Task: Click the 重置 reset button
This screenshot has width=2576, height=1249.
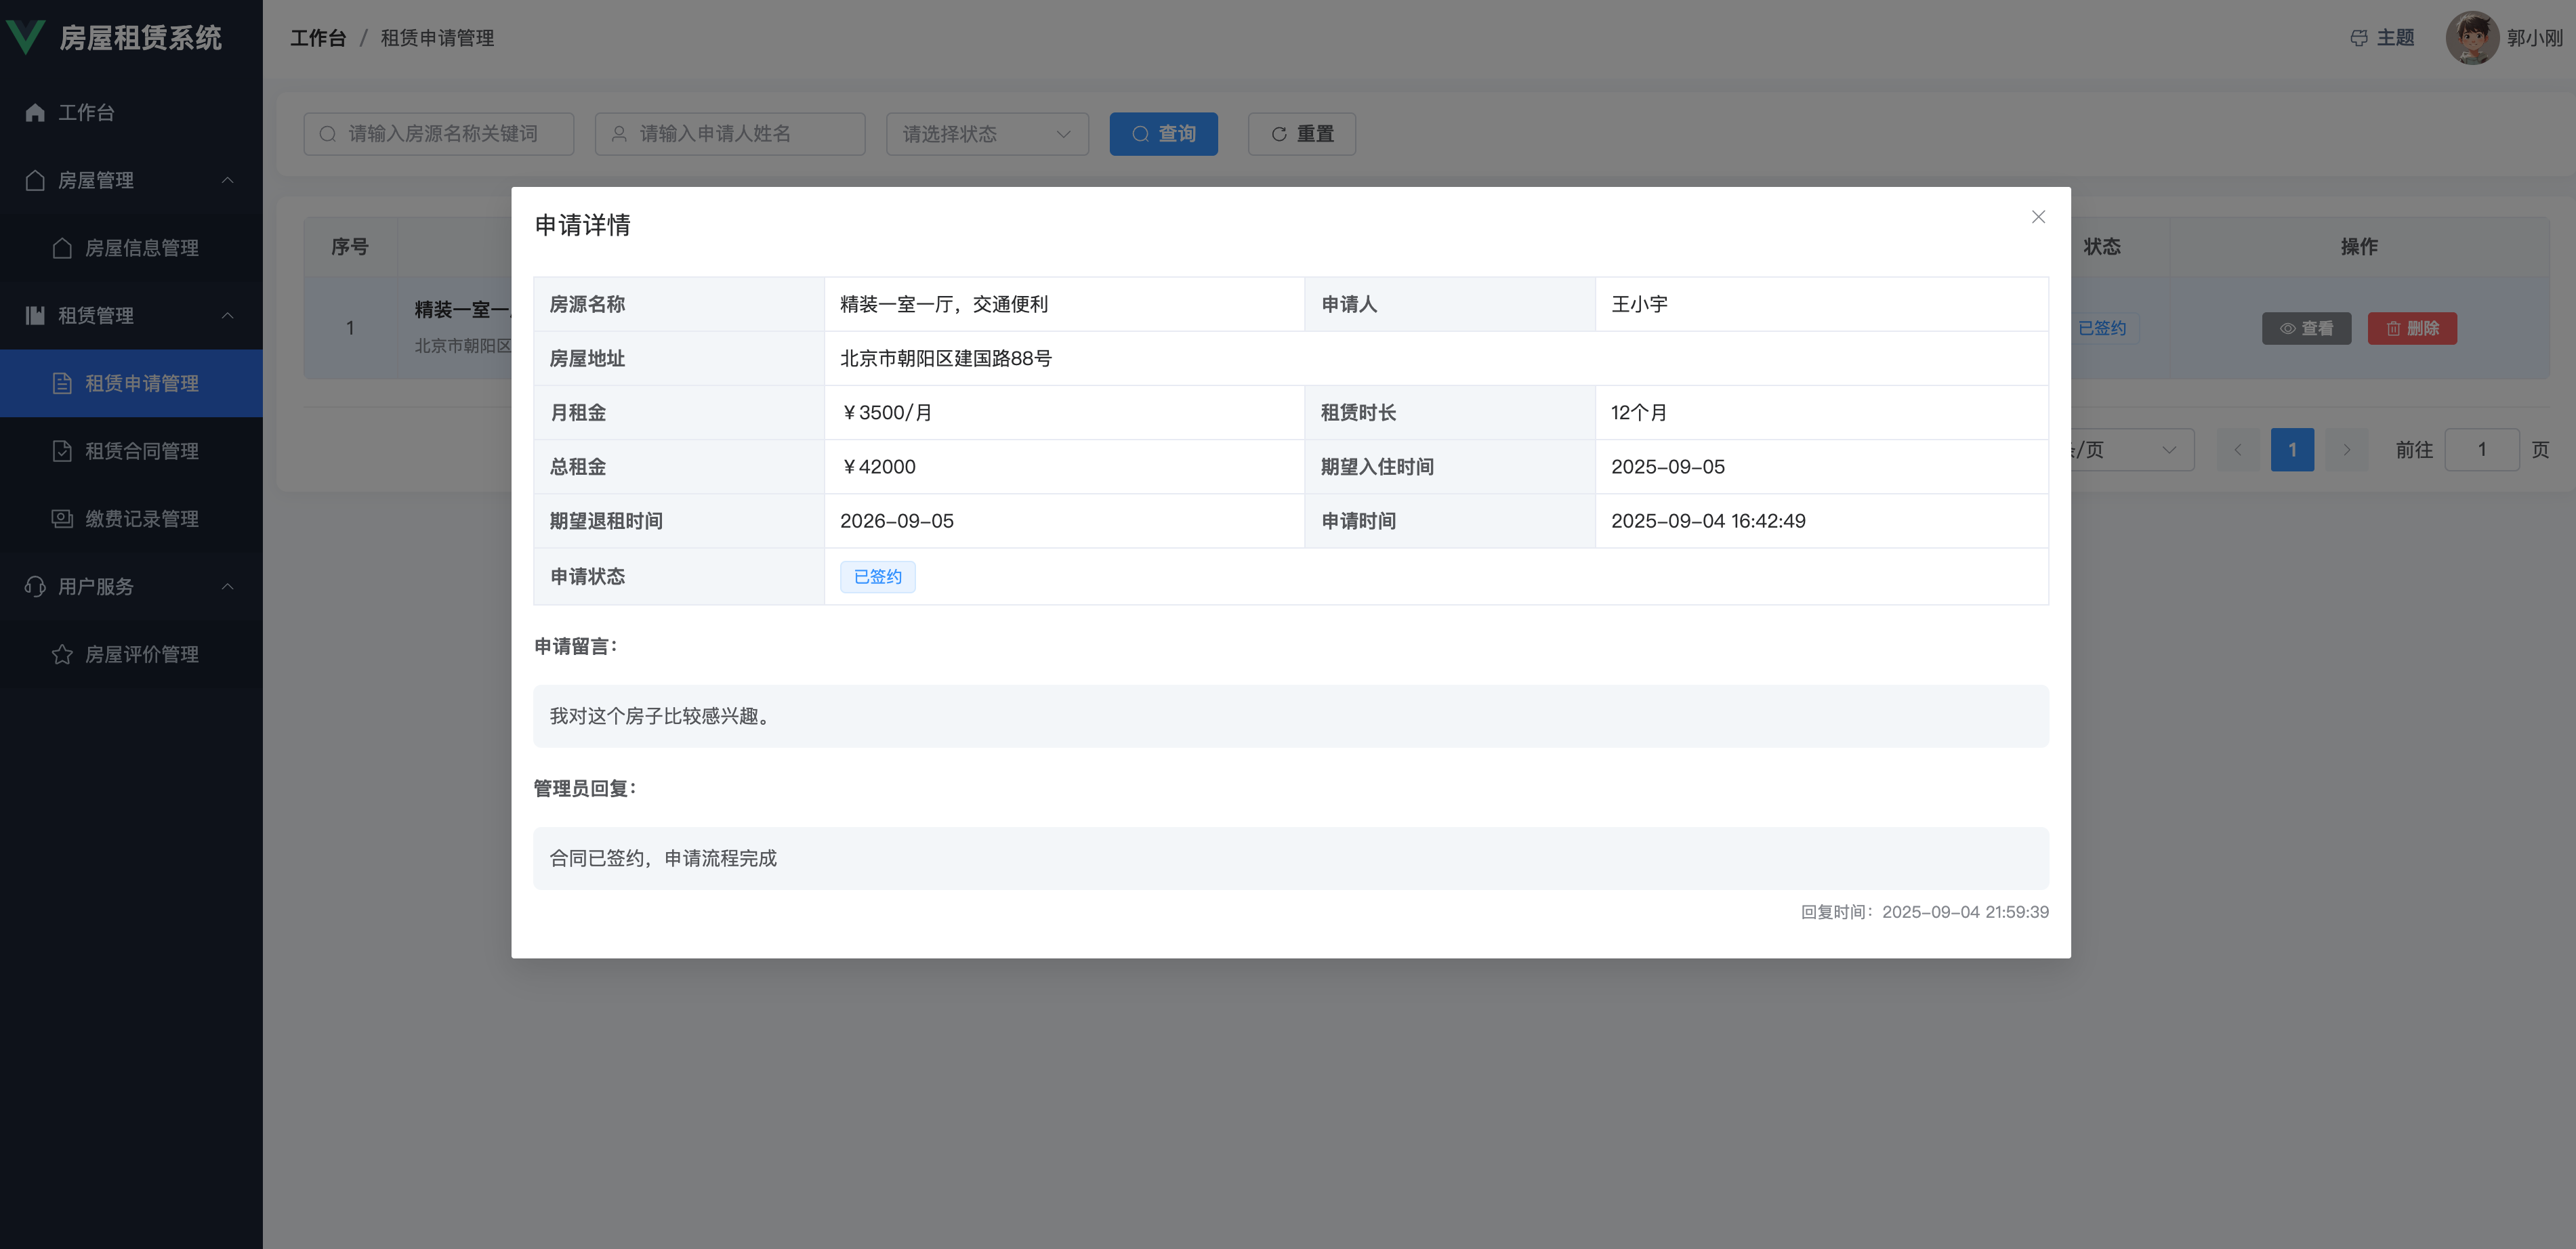Action: (x=1301, y=134)
